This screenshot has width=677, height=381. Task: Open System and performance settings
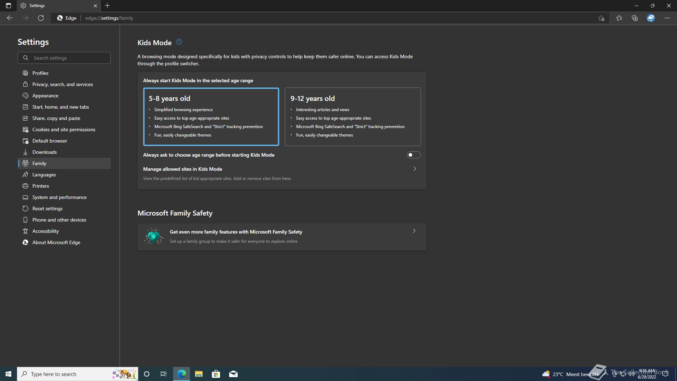(64, 197)
